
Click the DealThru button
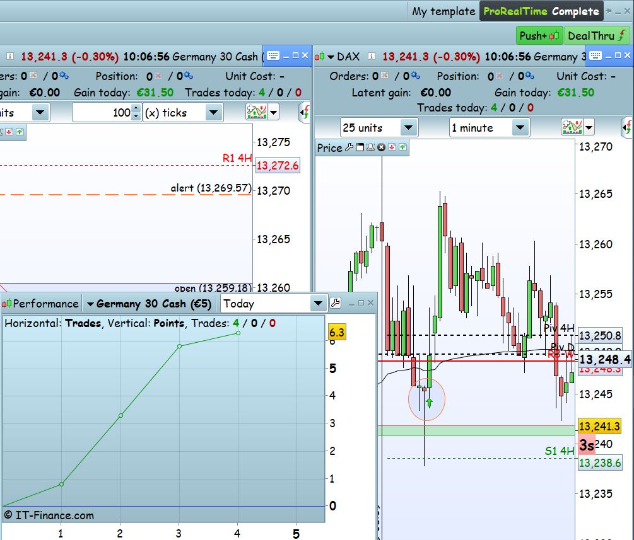[x=596, y=35]
